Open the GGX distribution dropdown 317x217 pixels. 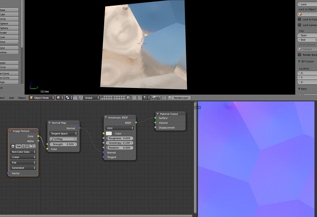click(x=120, y=128)
